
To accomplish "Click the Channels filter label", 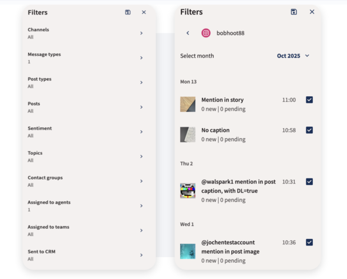I will click(38, 30).
